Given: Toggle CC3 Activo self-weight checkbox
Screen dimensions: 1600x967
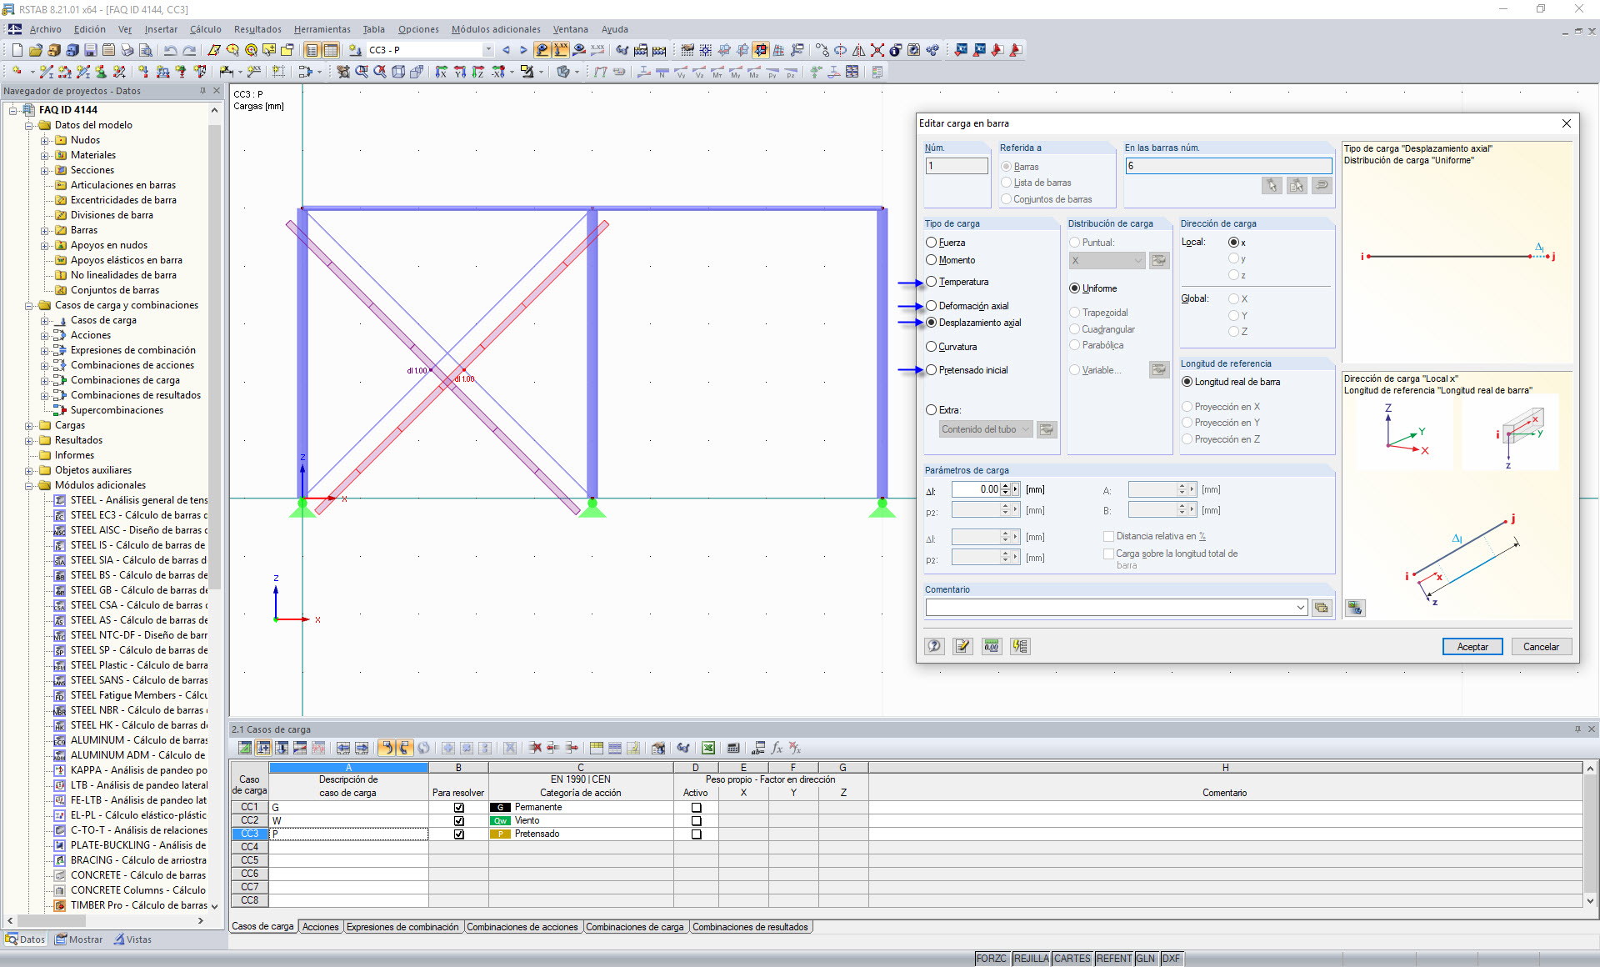Looking at the screenshot, I should [x=696, y=834].
